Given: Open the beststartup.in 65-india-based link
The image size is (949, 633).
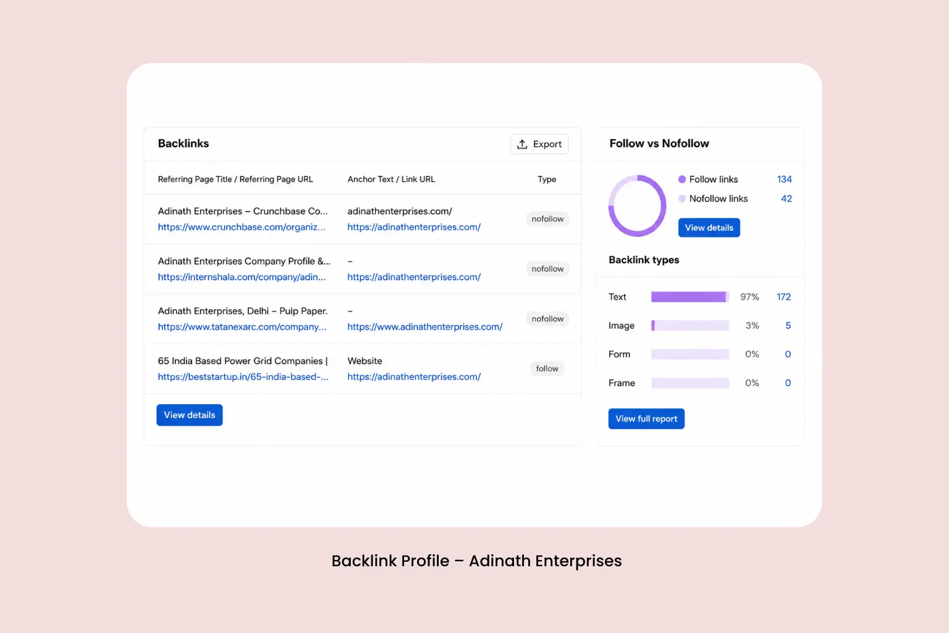Looking at the screenshot, I should pyautogui.click(x=243, y=376).
